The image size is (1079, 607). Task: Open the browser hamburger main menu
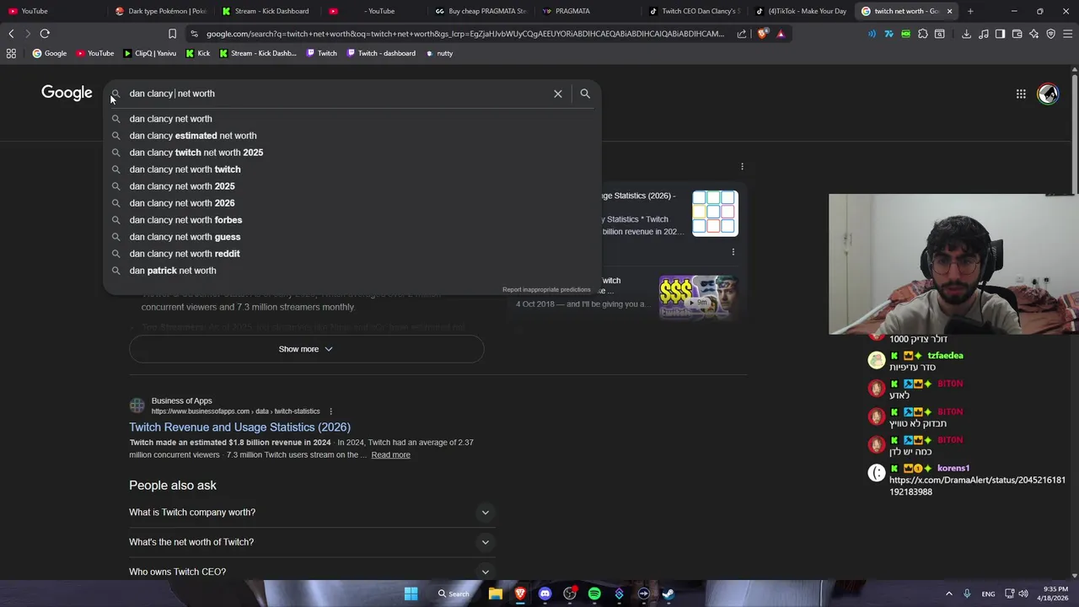1068,34
